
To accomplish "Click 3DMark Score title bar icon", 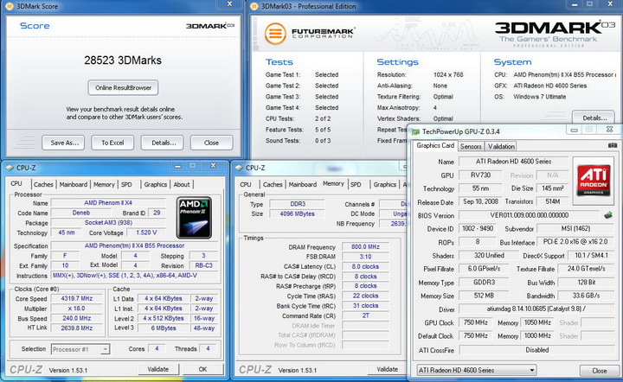I will (x=10, y=6).
